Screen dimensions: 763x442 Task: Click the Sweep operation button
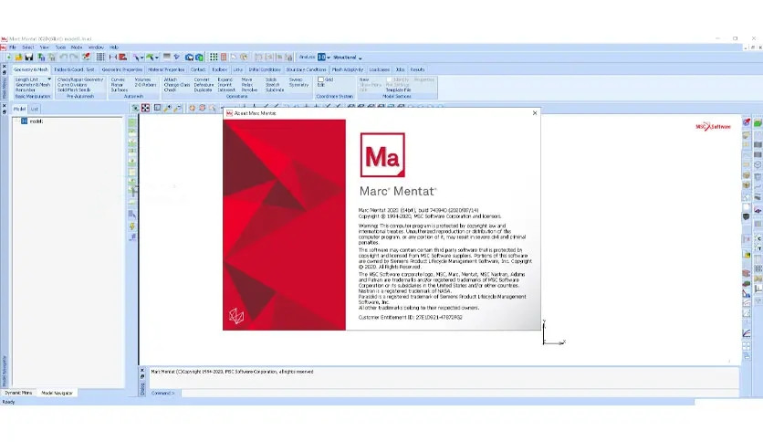[x=296, y=79]
